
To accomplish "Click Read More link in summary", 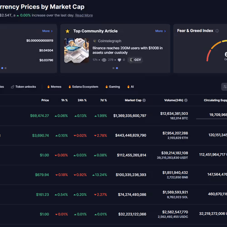I will pos(84,15).
